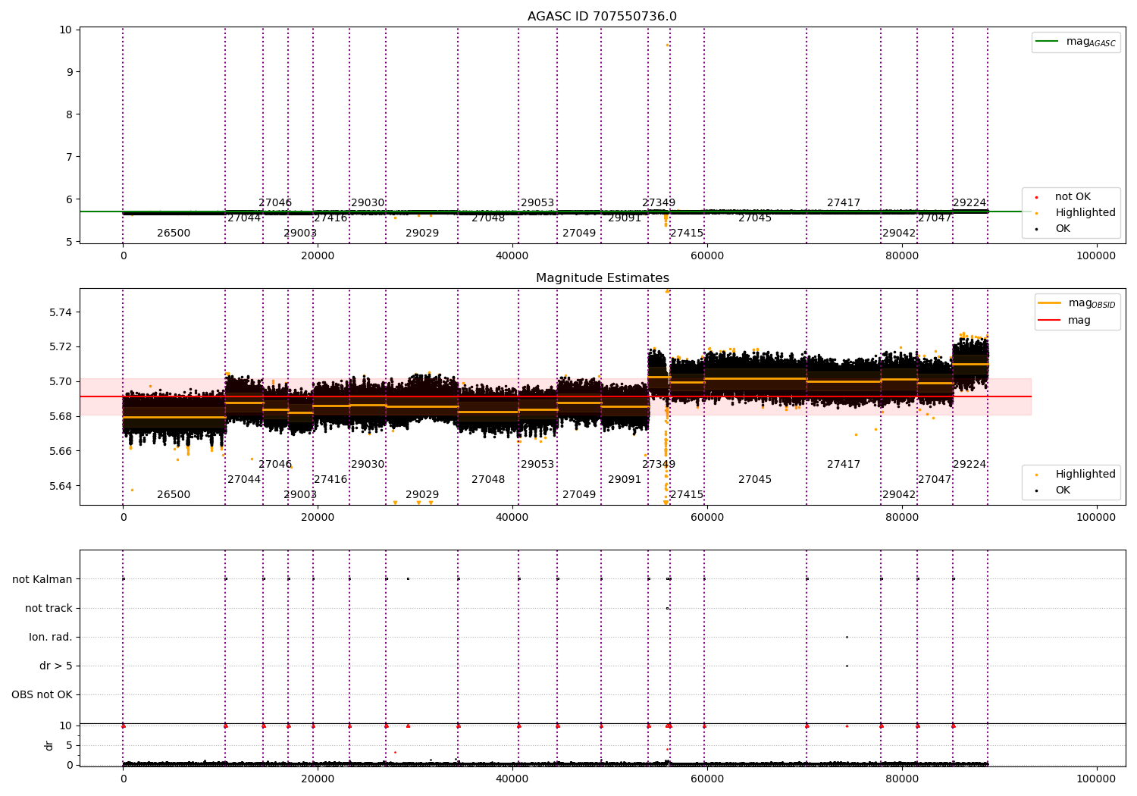Click the 5.64 y-axis tick label
Screen dimensions: 1137x796
click(61, 486)
